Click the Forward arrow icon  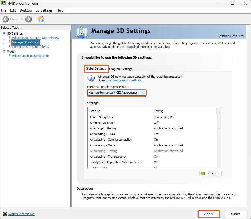click(x=28, y=19)
